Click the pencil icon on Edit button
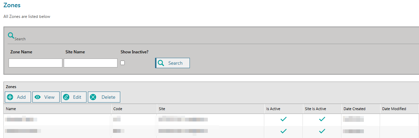The width and height of the screenshot is (419, 138). pos(67,97)
